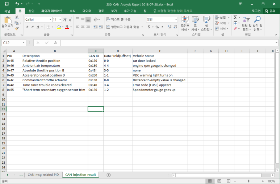
Task: Switch to the Data tab
Action: point(87,11)
